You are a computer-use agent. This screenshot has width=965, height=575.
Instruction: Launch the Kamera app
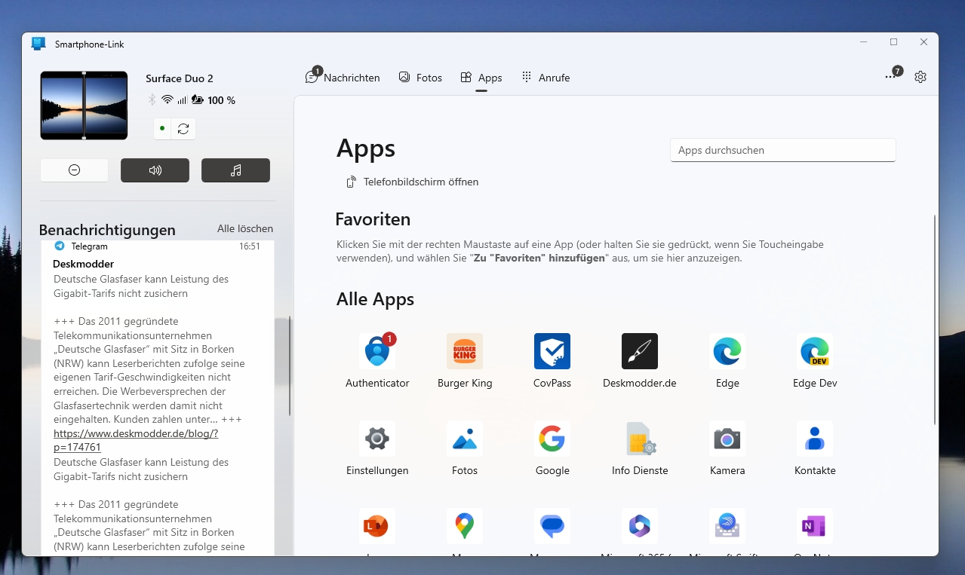pos(727,439)
